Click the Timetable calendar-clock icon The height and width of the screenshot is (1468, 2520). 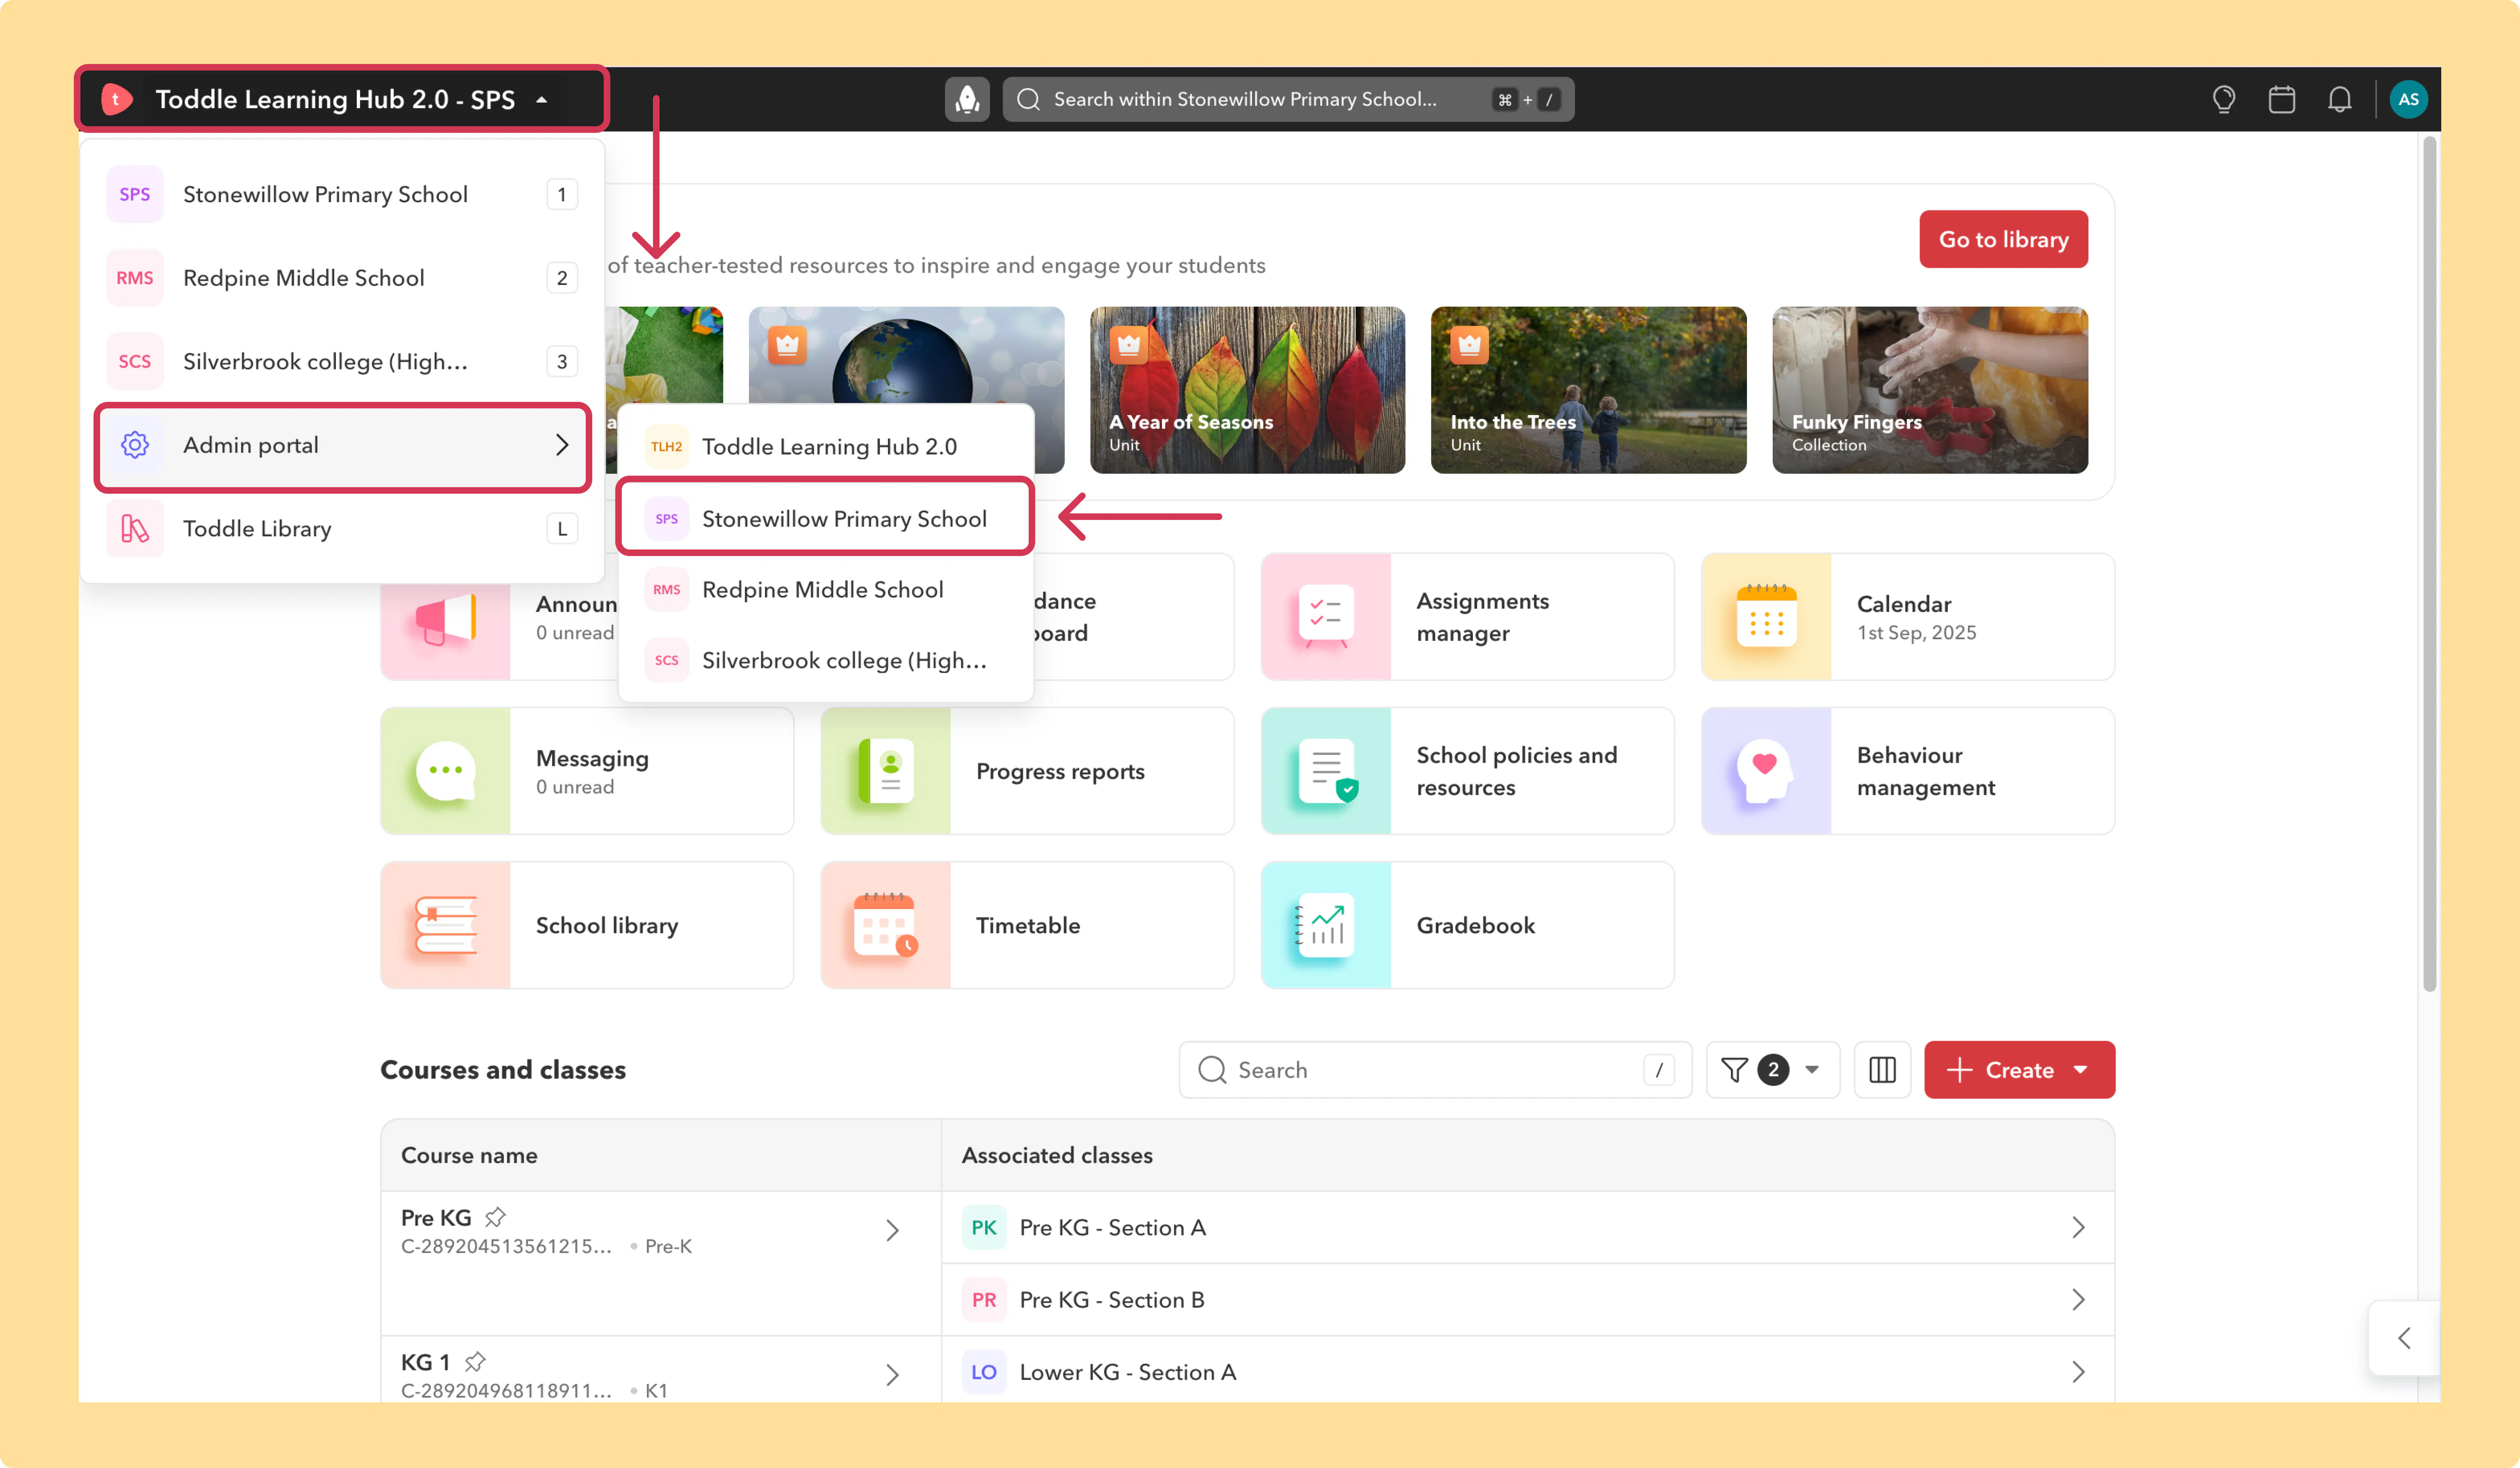[x=885, y=925]
